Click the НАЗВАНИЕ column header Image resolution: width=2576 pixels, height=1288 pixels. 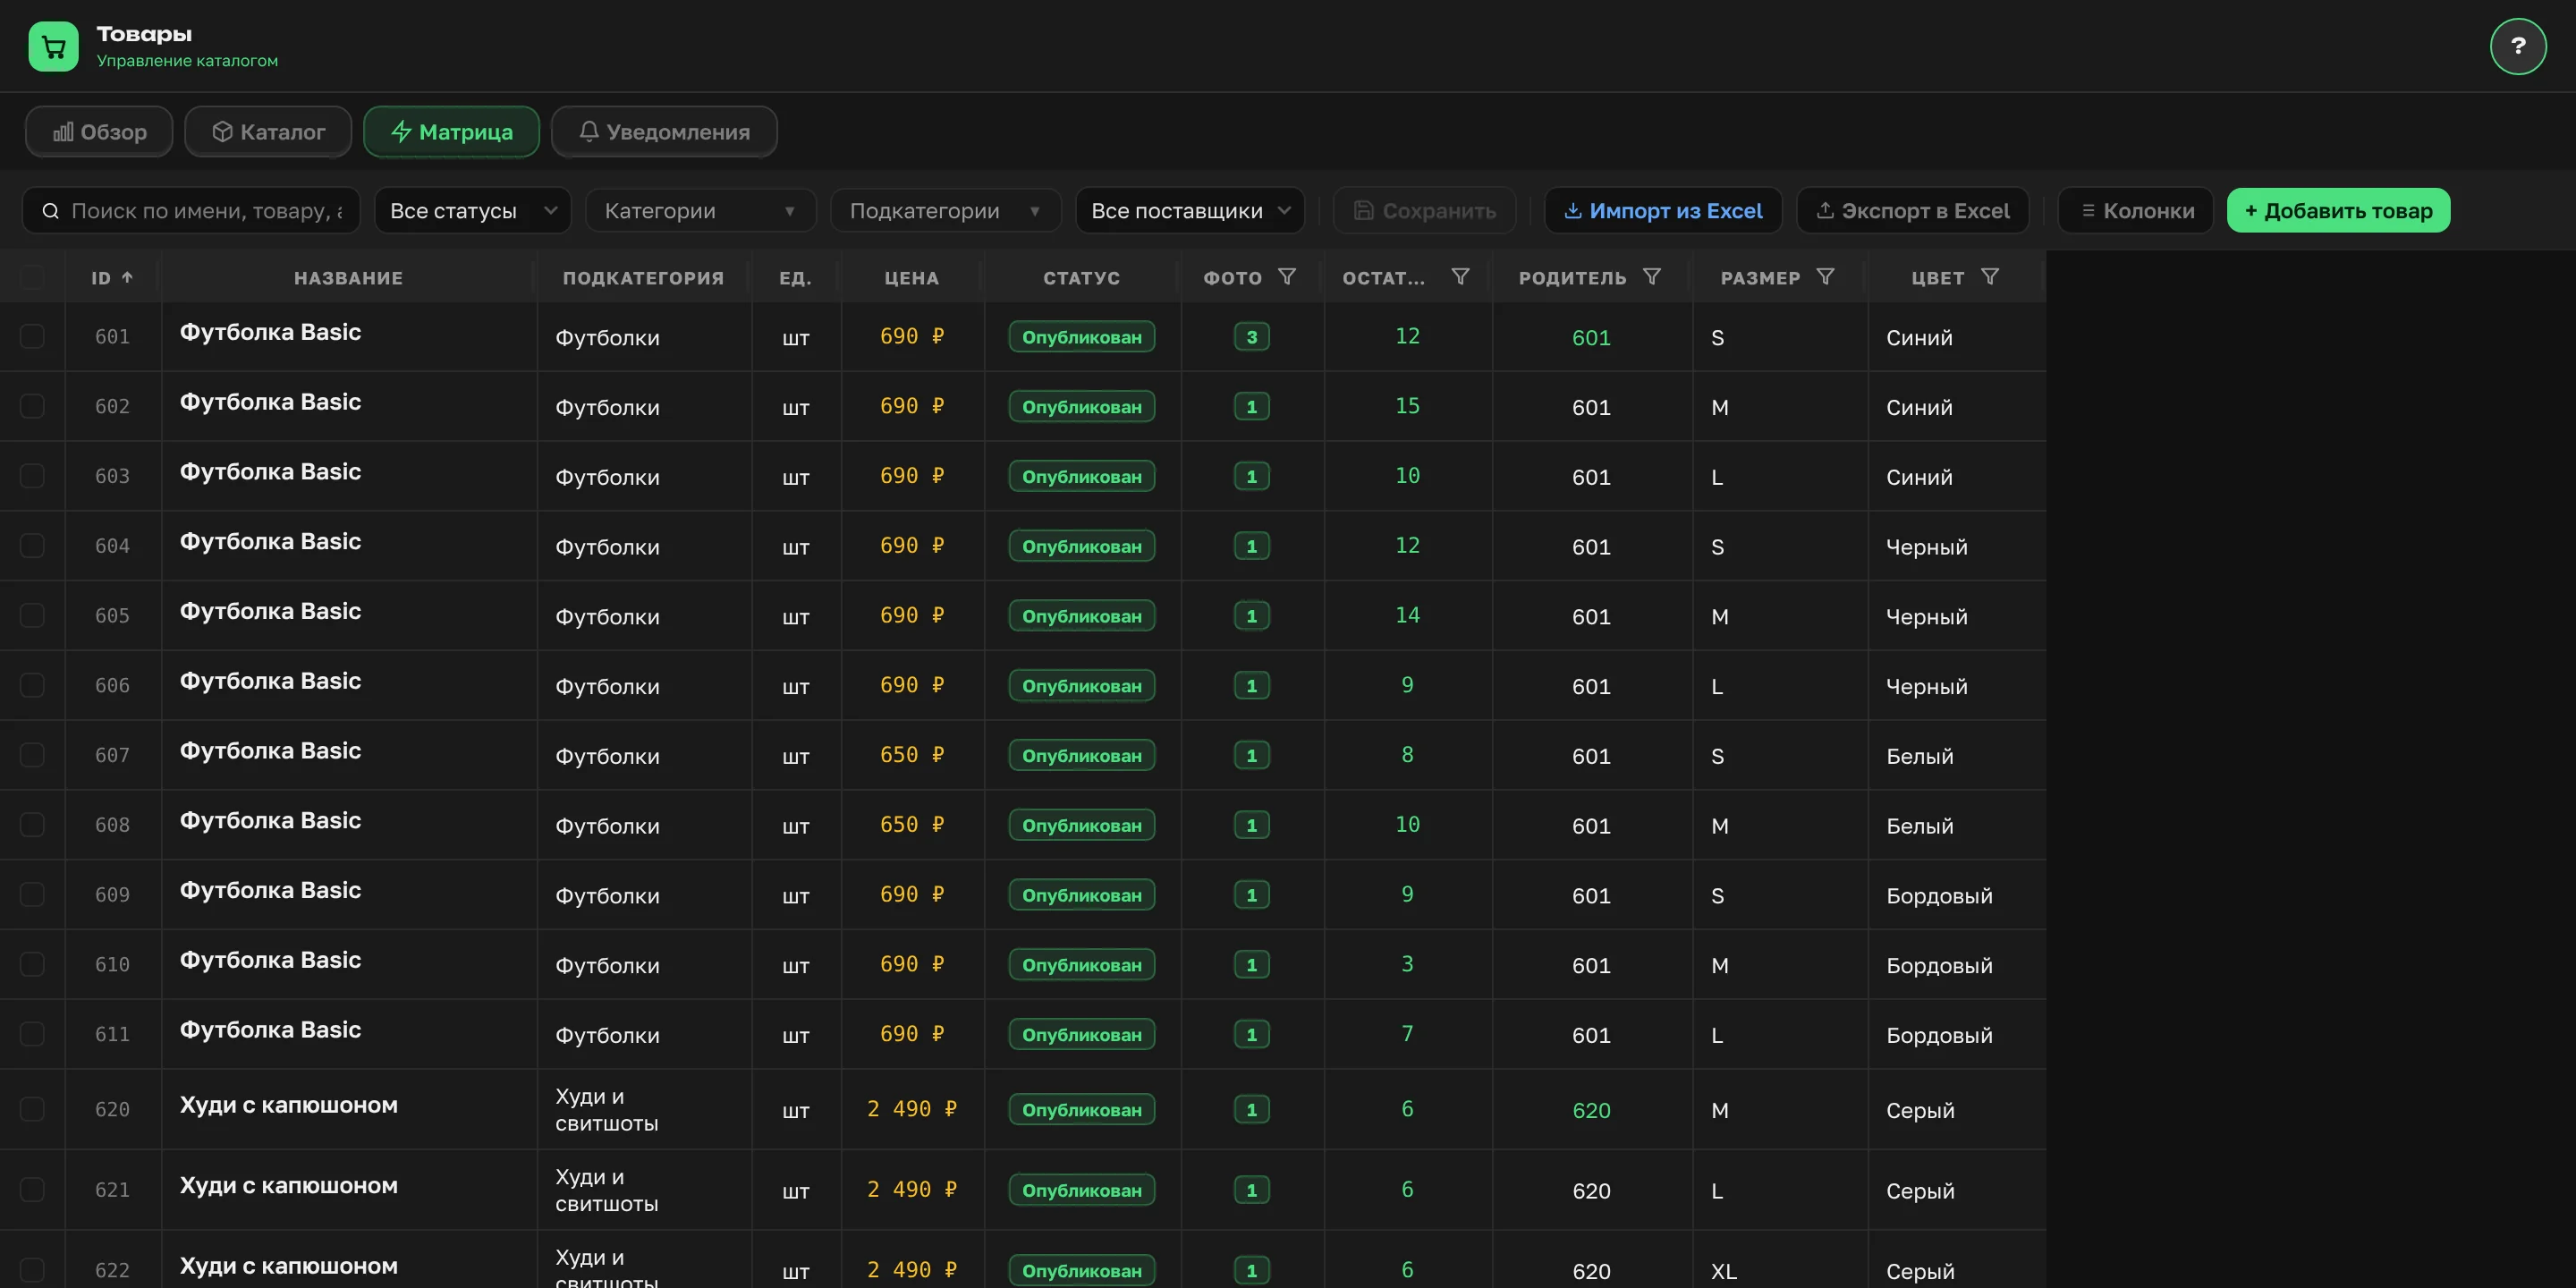tap(348, 278)
